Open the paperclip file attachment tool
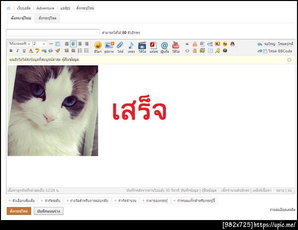 pos(120,47)
